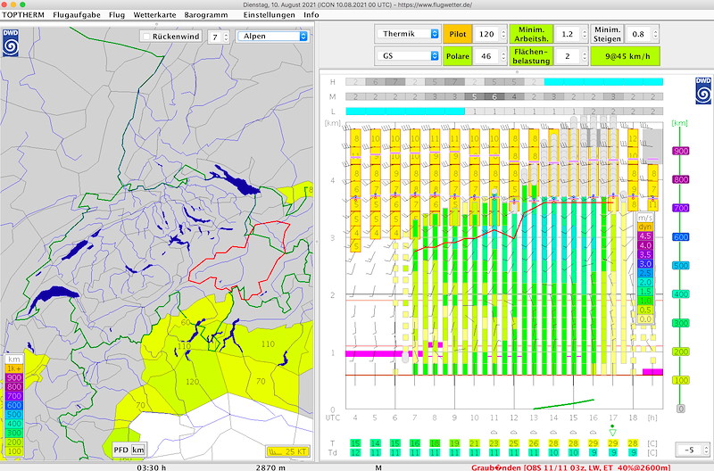The image size is (714, 471).
Task: Open the GS glider type dropdown
Action: tap(408, 56)
